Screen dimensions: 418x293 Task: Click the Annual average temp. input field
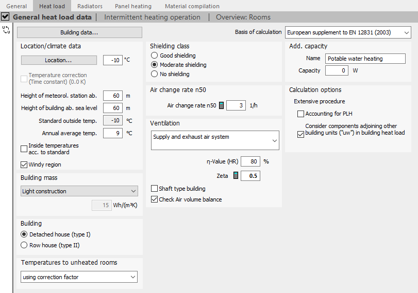coord(113,133)
